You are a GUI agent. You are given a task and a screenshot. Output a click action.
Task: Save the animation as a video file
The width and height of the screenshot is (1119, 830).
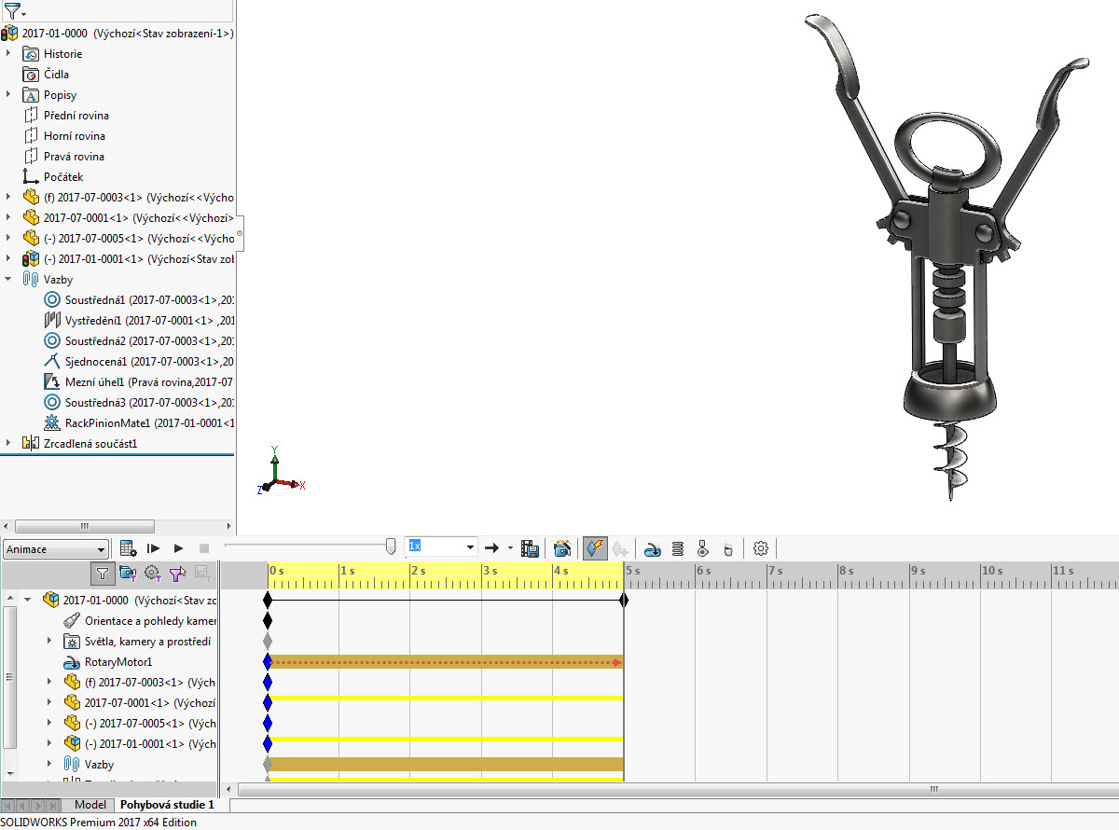coord(530,547)
